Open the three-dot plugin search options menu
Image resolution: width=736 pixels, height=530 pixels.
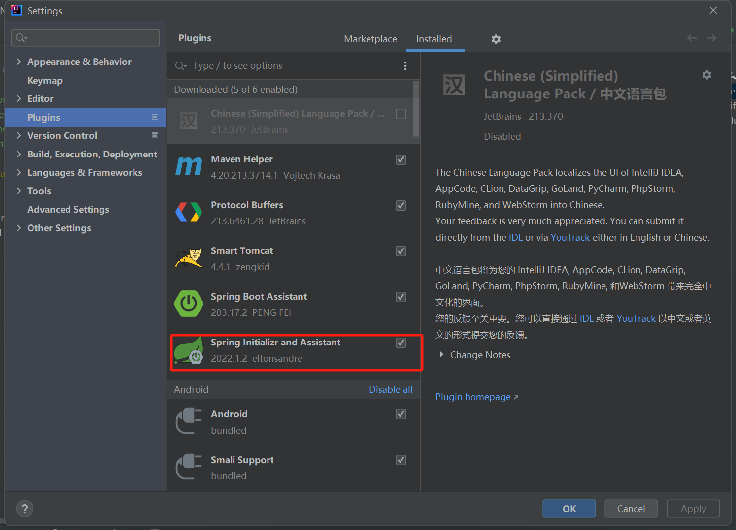pyautogui.click(x=405, y=66)
